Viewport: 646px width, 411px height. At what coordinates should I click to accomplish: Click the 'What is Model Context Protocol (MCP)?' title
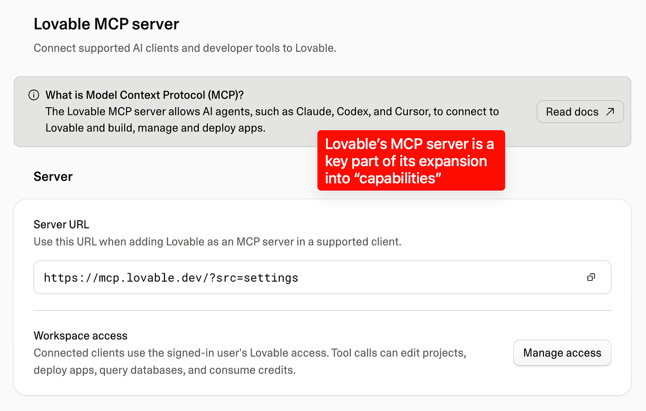(x=145, y=95)
